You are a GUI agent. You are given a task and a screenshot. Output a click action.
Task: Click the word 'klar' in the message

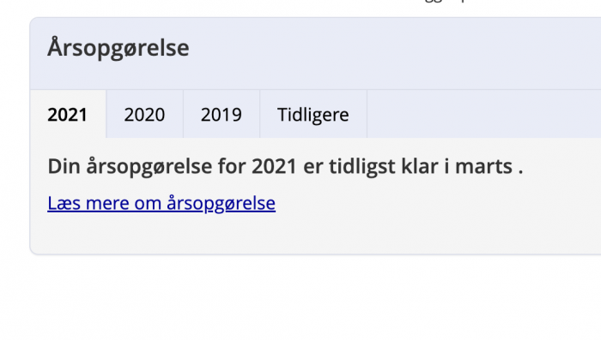coord(420,166)
